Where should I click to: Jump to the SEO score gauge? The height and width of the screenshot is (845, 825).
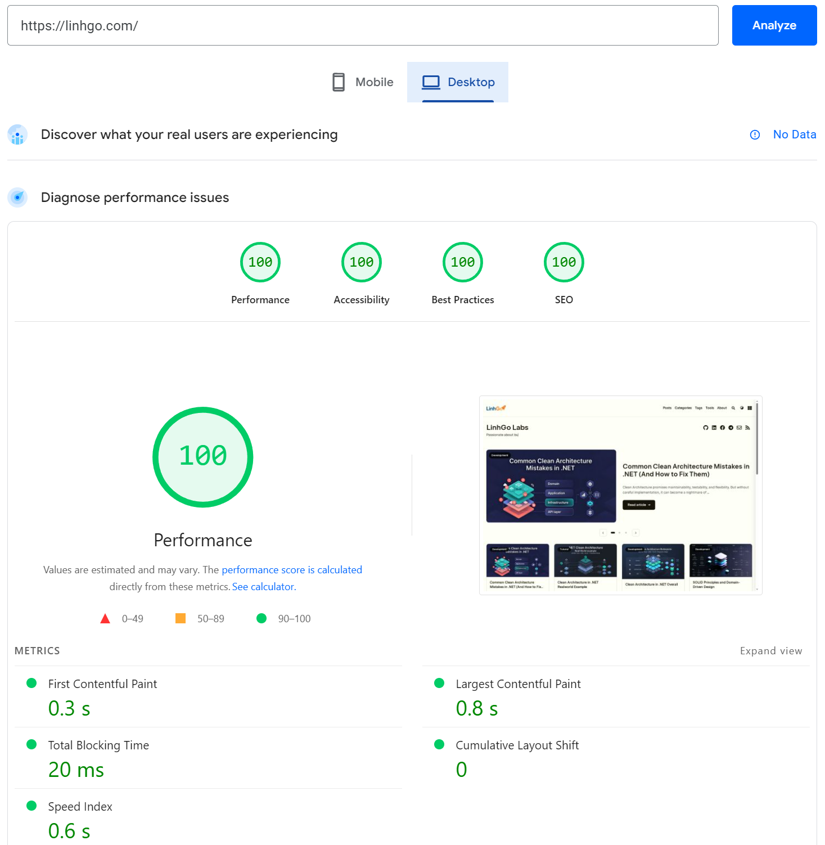pos(564,263)
